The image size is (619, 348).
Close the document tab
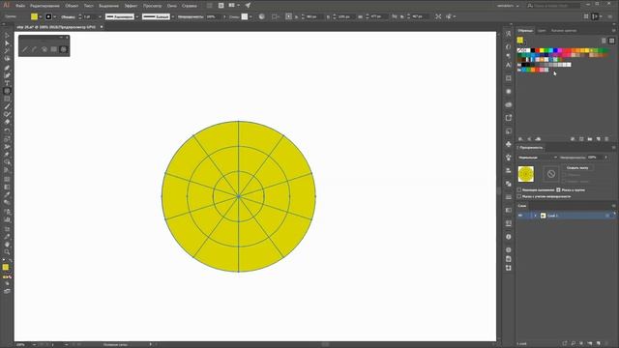(x=102, y=27)
